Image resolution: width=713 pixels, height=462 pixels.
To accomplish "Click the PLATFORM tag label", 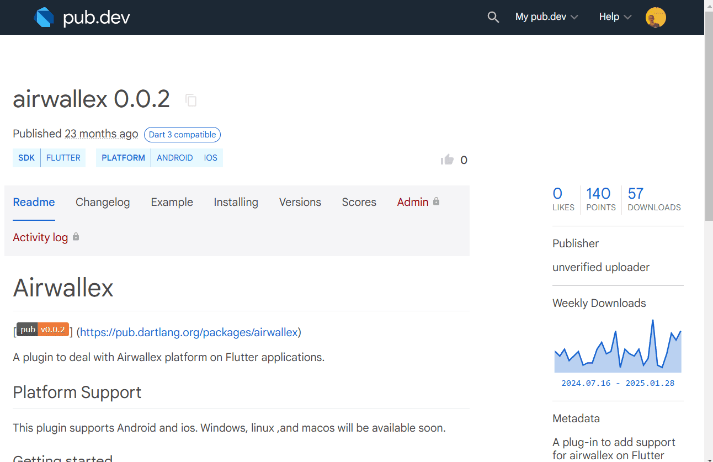I will point(123,158).
